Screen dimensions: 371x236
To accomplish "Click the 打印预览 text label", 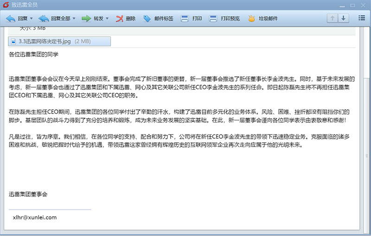I will (x=230, y=19).
